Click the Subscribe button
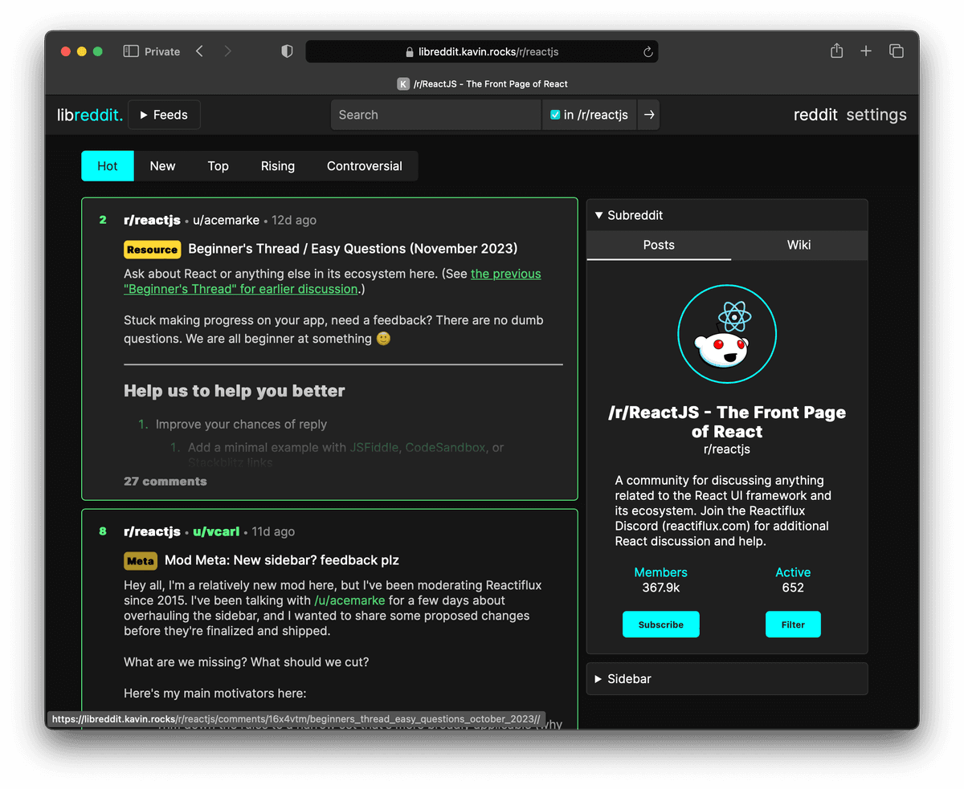 click(661, 624)
